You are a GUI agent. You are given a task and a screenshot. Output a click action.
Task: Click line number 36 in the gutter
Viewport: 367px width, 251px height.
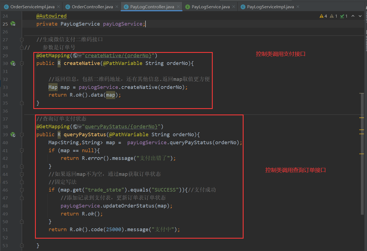pyautogui.click(x=5, y=111)
